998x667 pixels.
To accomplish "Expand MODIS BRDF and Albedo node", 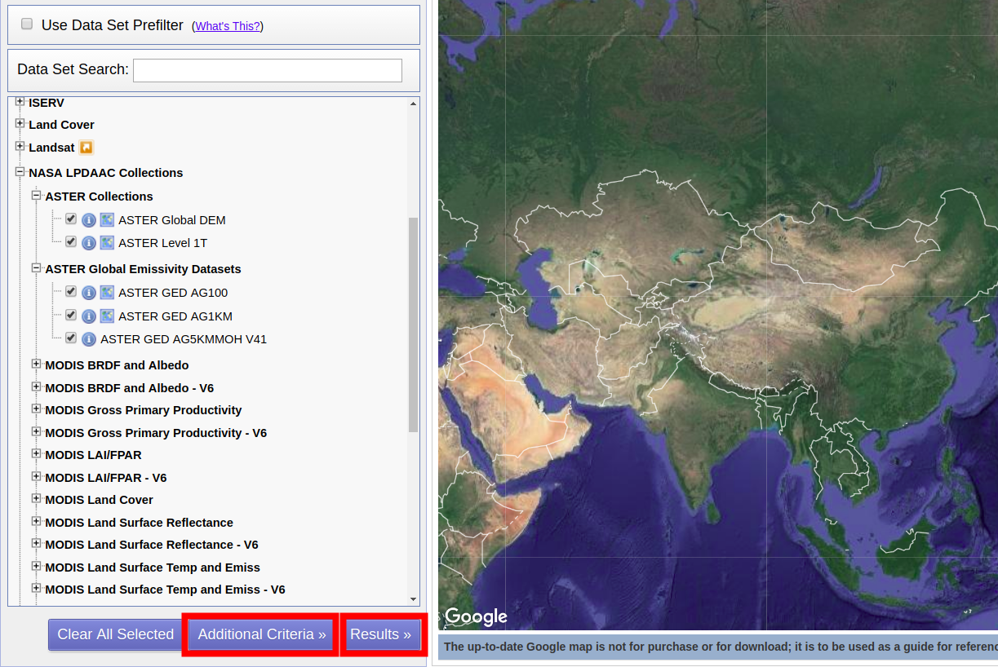I will [36, 364].
